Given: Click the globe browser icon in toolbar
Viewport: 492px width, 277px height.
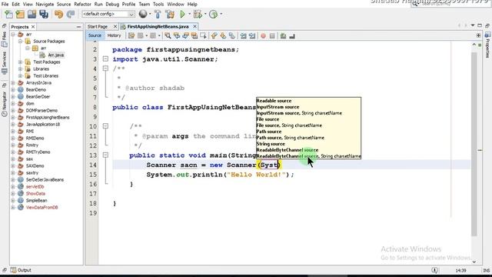Looking at the screenshot, I should 143,14.
